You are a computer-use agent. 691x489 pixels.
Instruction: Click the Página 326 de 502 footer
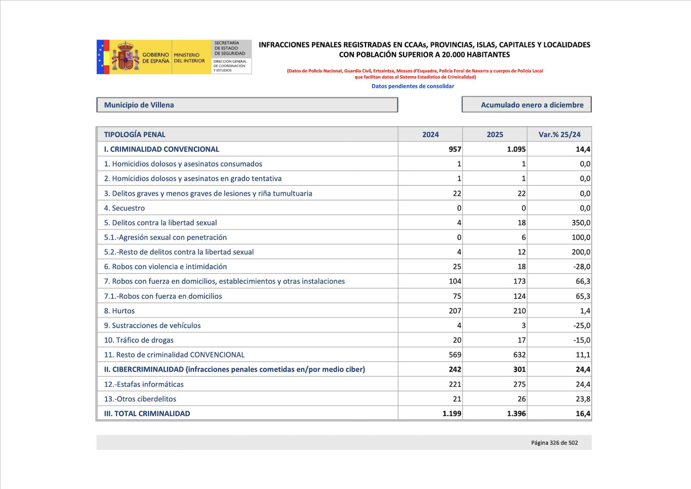click(554, 442)
